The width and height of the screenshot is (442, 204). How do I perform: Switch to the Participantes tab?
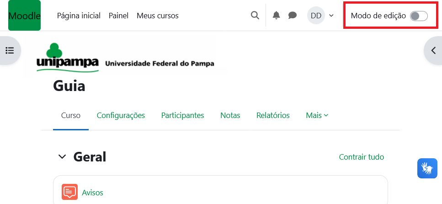click(x=182, y=115)
